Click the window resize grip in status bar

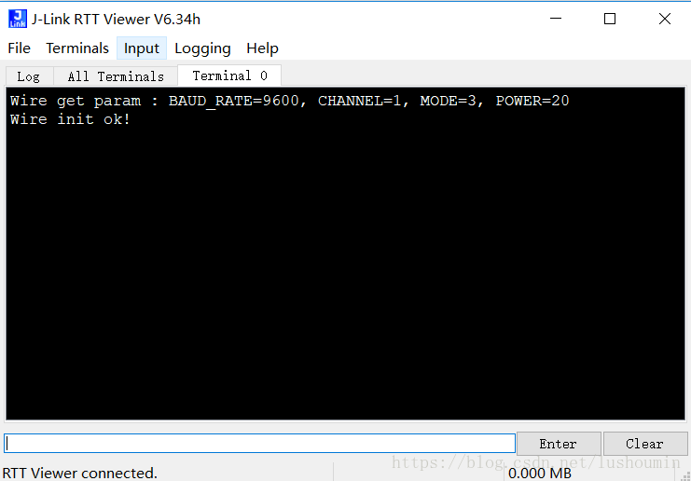pos(685,475)
